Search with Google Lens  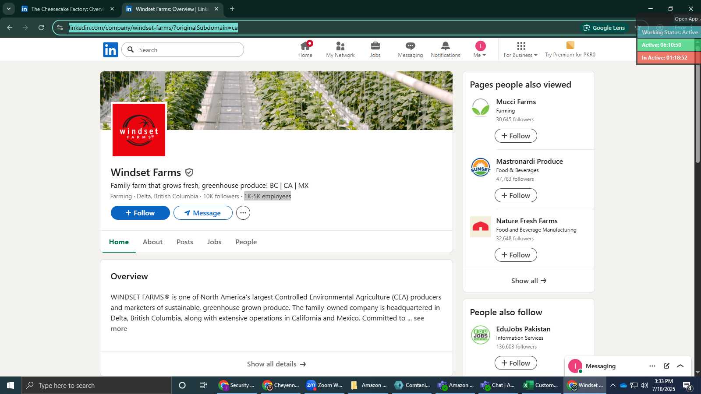(604, 28)
